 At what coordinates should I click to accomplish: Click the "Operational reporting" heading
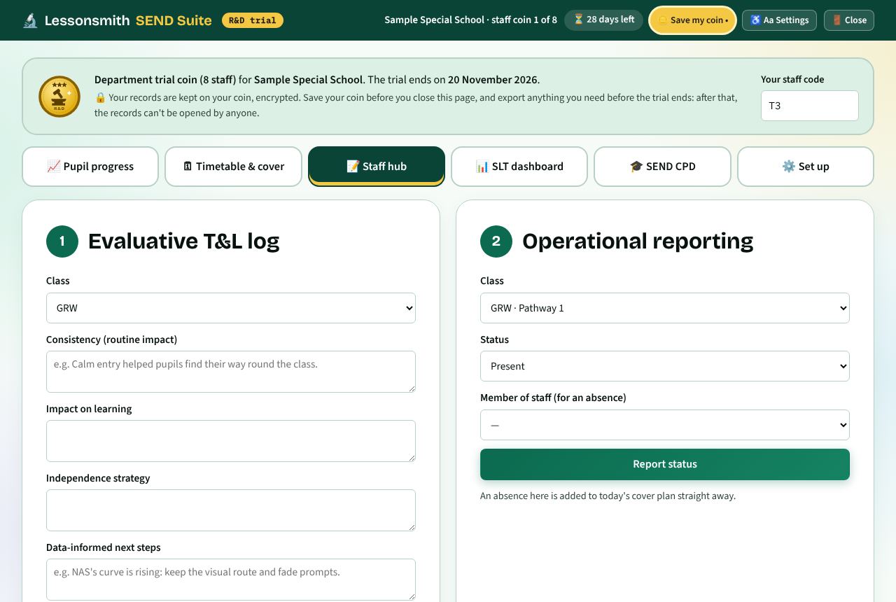click(638, 241)
